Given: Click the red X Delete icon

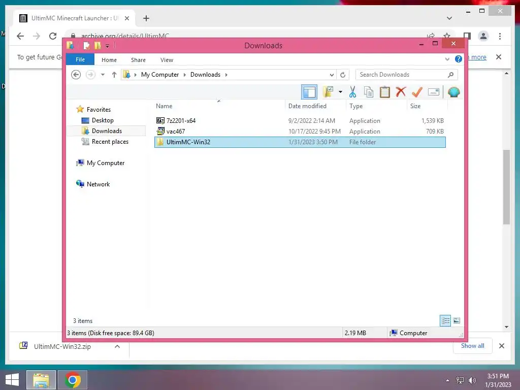Looking at the screenshot, I should coord(401,91).
